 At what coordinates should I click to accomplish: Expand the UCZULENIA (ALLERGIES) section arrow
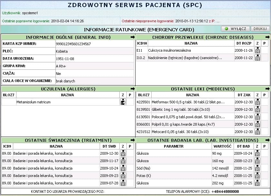coord(133,89)
